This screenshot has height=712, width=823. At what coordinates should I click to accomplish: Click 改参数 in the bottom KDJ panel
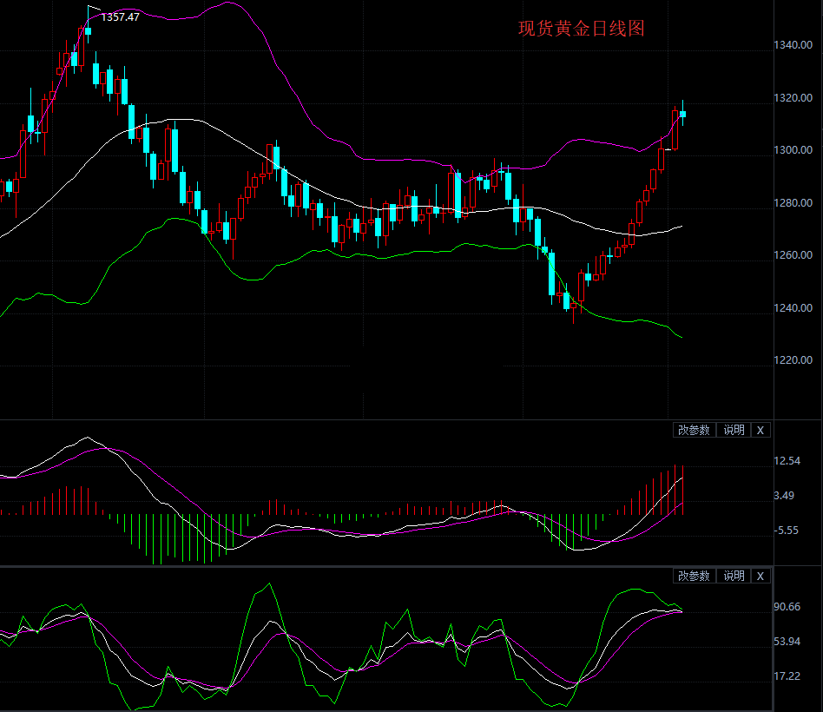pos(695,576)
